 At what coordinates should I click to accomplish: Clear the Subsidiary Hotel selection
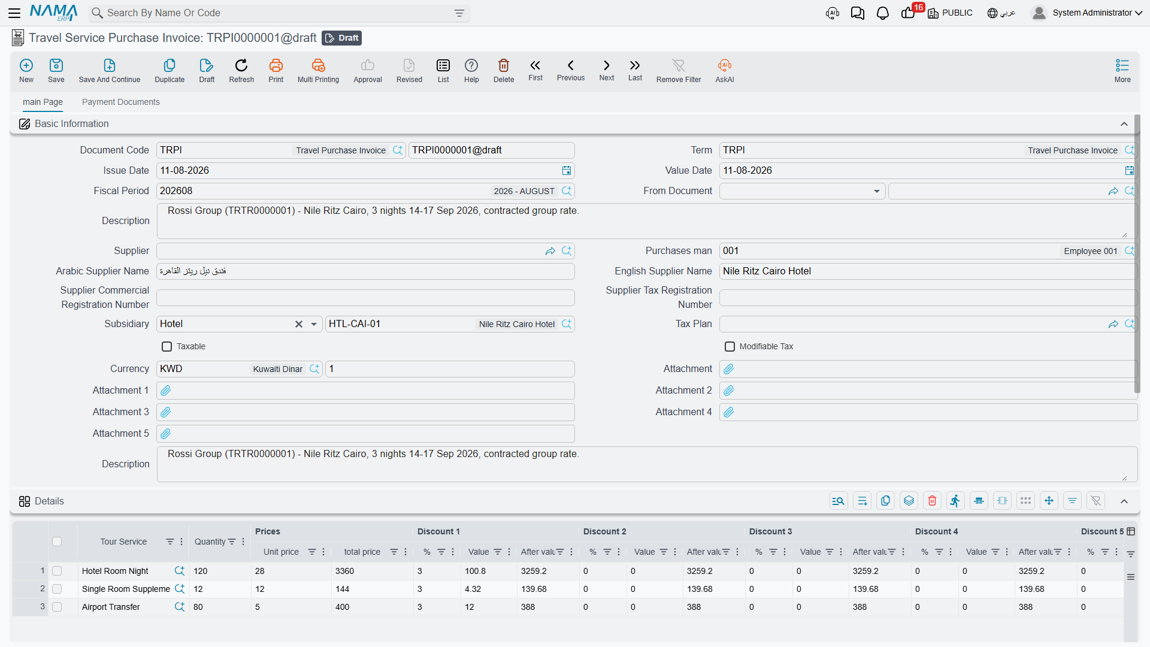(299, 324)
